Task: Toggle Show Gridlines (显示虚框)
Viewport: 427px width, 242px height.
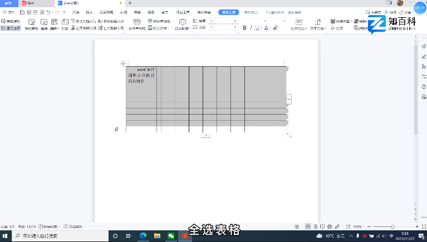Action: [11, 28]
